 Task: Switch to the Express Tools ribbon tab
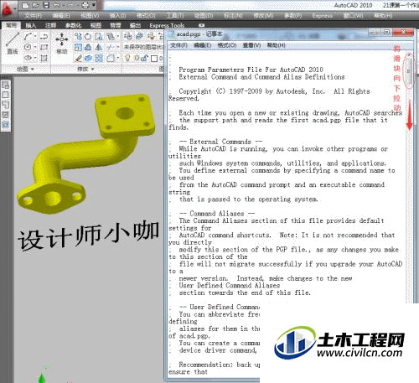[167, 25]
